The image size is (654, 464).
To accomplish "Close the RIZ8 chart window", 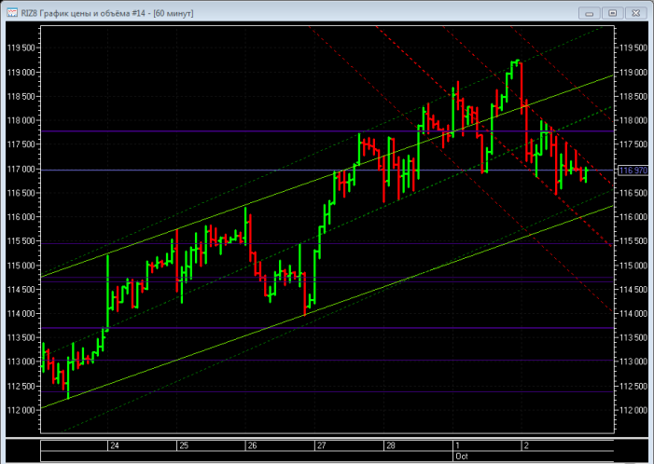I will (635, 13).
